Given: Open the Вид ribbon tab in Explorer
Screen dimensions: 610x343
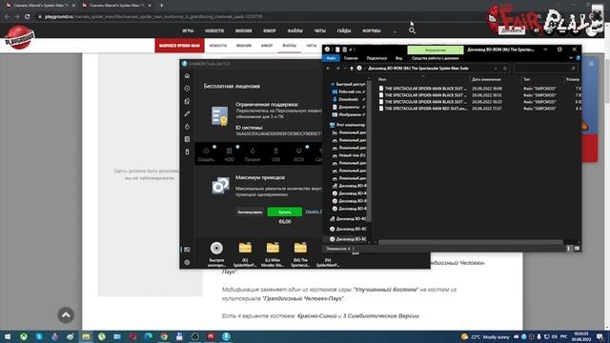Looking at the screenshot, I should coord(398,58).
